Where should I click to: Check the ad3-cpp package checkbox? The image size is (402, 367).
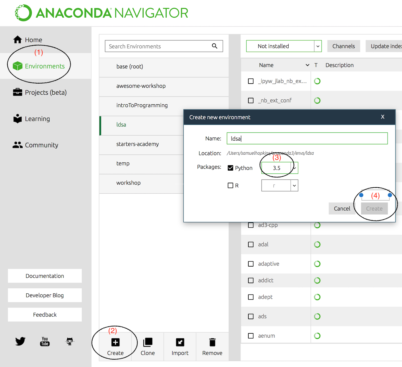251,225
